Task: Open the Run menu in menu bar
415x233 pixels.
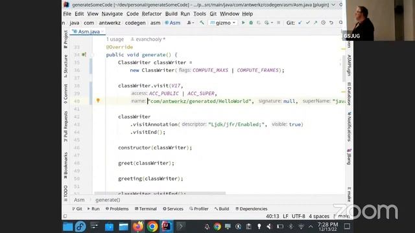Action: pos(185,14)
